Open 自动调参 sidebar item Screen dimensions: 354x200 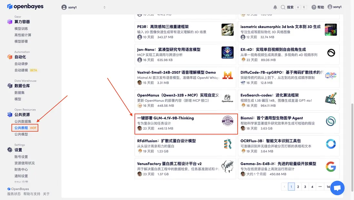coord(21,64)
